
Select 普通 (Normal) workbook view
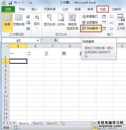click(x=7, y=23)
